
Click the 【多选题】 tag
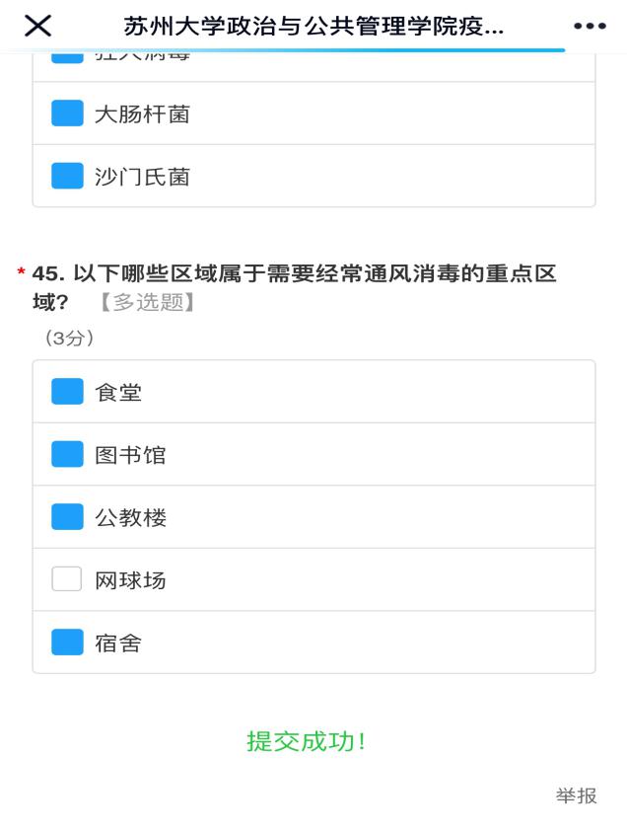(148, 302)
